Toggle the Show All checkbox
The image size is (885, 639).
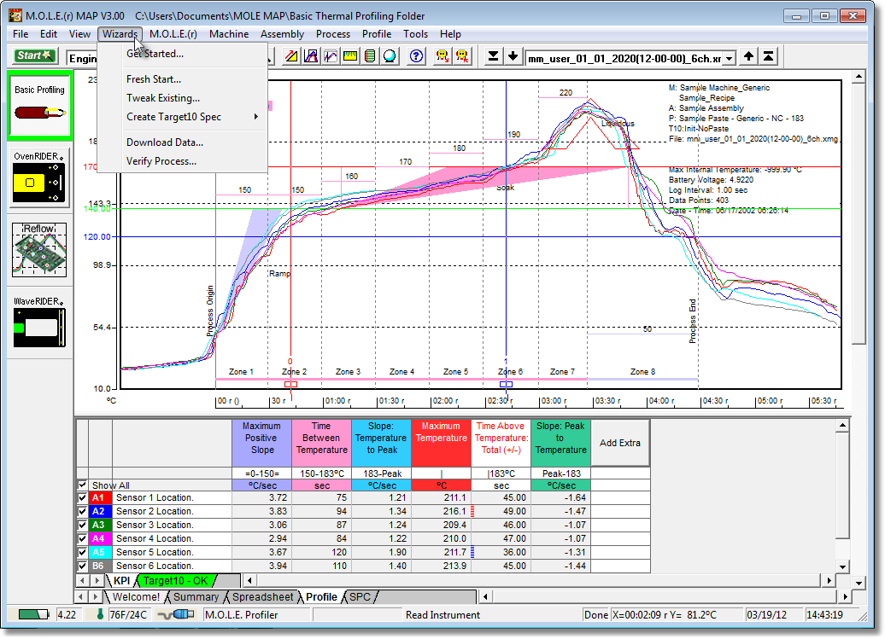click(82, 485)
